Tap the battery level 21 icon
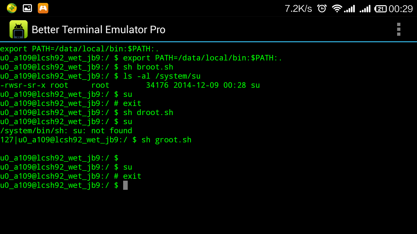Screen dimensions: 417x234 point(381,9)
